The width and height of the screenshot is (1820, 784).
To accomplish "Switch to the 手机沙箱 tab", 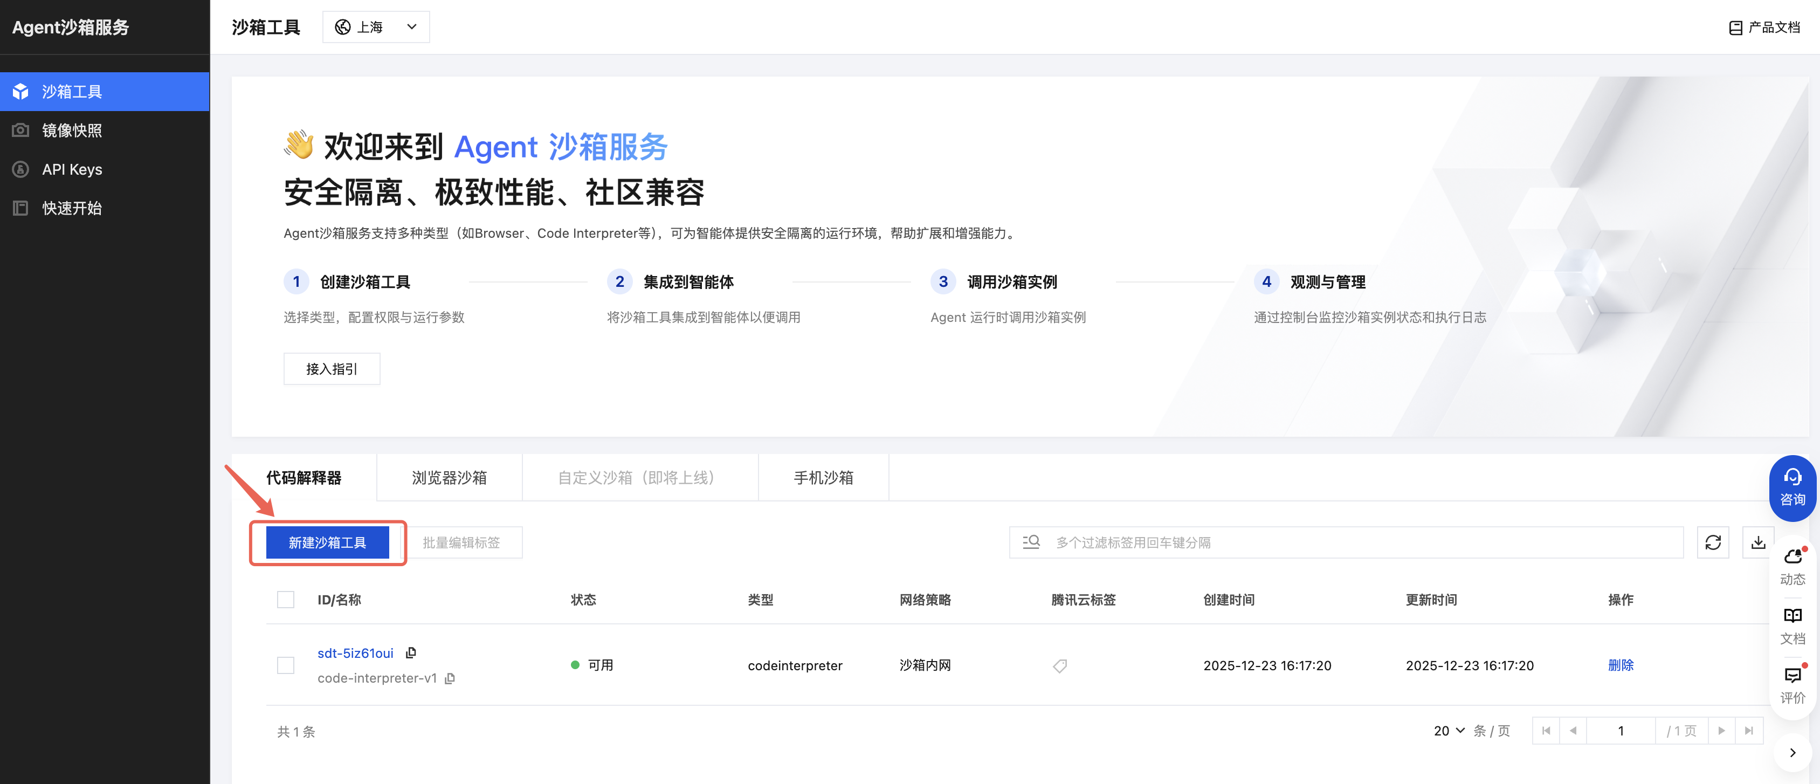I will click(x=823, y=478).
